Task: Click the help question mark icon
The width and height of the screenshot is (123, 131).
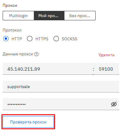Action: coord(36,54)
